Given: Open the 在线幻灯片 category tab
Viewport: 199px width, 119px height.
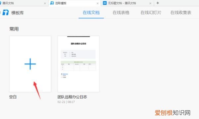Looking at the screenshot, I should [151, 13].
